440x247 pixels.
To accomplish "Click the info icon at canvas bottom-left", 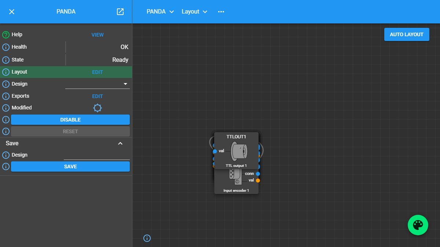I will pyautogui.click(x=147, y=239).
